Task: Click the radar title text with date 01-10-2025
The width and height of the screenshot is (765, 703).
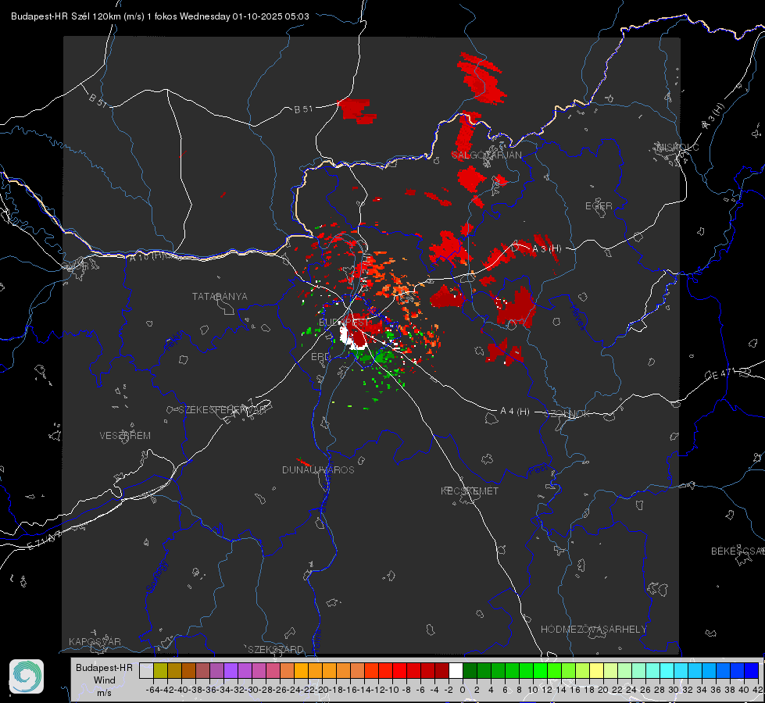Action: coord(160,16)
